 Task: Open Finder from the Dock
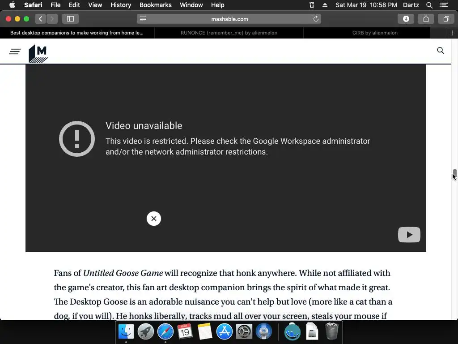(x=126, y=332)
